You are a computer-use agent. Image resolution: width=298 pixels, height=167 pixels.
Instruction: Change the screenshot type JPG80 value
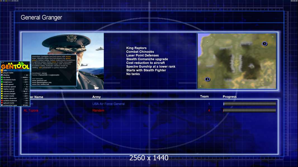[x=25, y=105]
